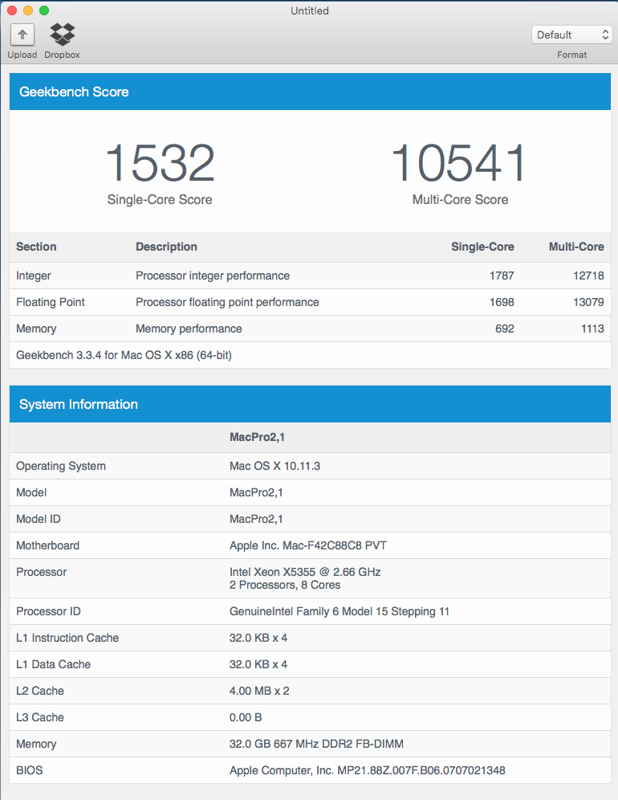Click the L2 Cache row label
This screenshot has width=618, height=800.
[40, 692]
